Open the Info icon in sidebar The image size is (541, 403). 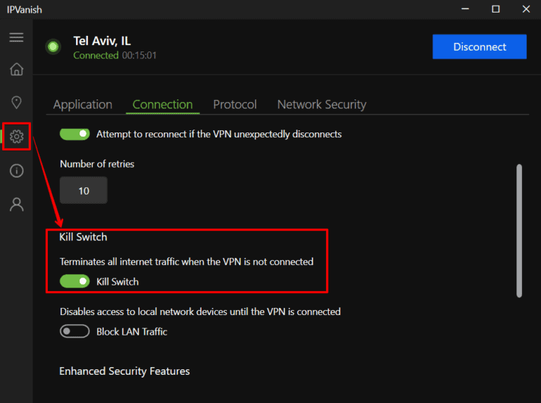[x=17, y=170]
